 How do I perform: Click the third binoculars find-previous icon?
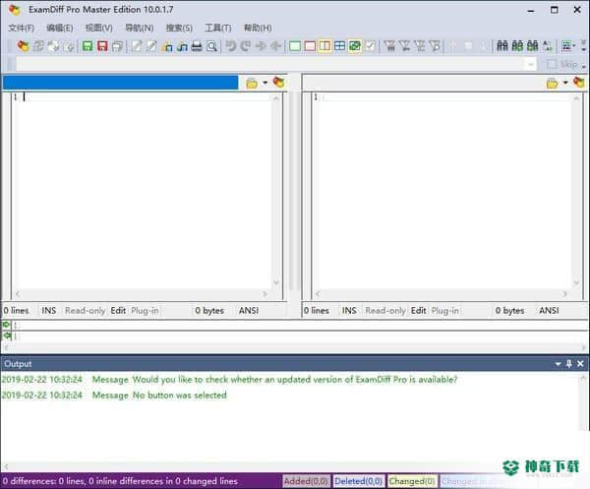pyautogui.click(x=532, y=46)
